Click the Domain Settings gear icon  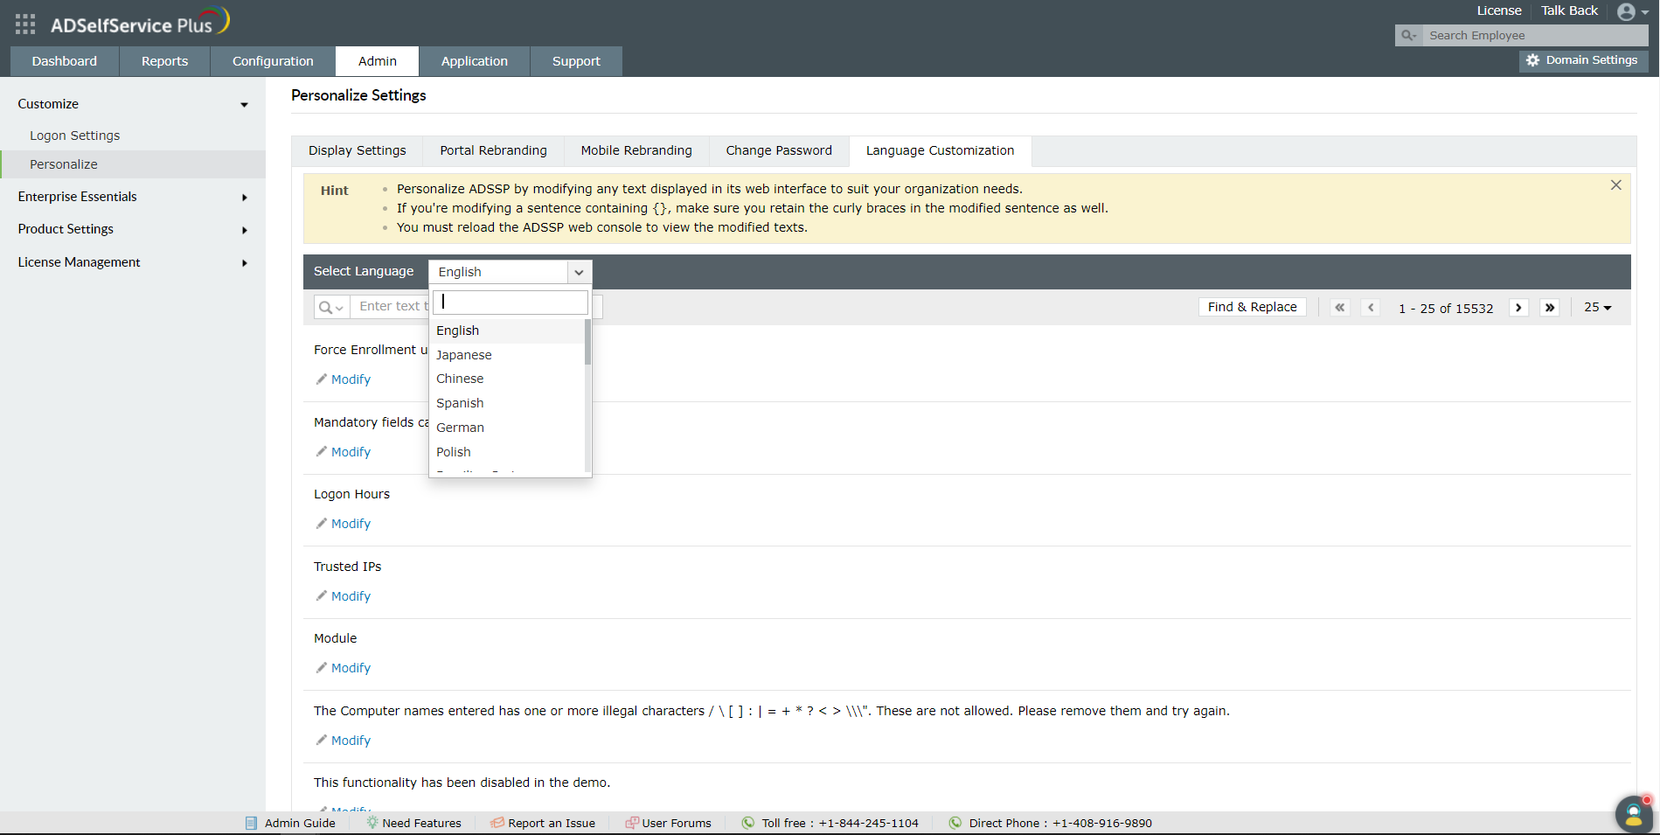point(1532,60)
